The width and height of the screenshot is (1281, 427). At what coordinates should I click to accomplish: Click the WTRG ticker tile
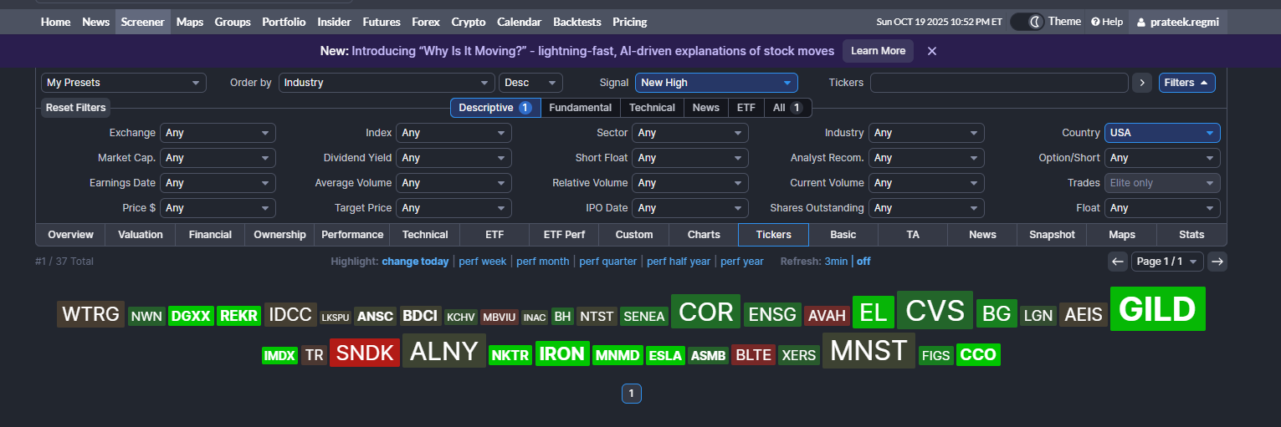coord(91,314)
